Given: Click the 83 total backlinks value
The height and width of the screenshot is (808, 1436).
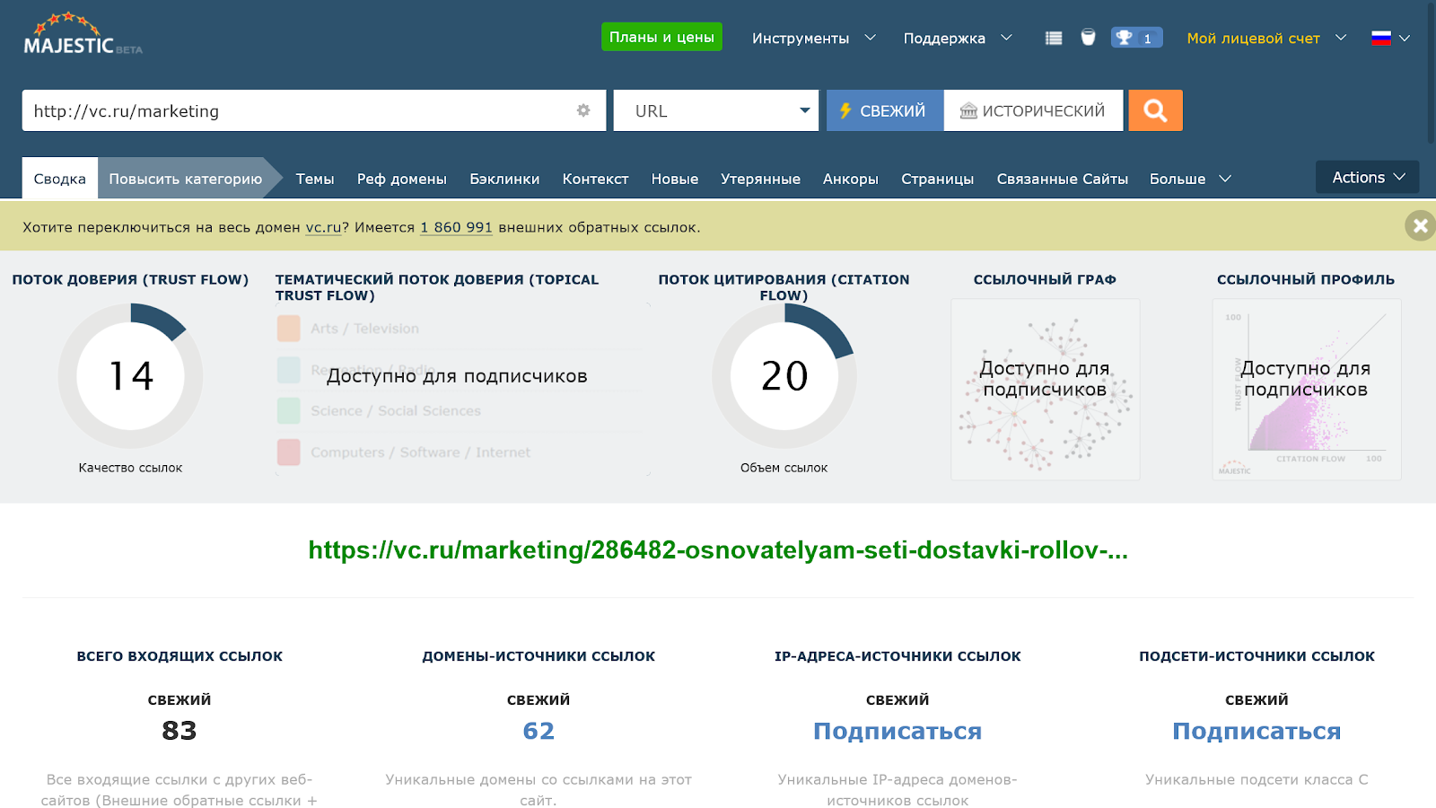Looking at the screenshot, I should click(x=179, y=731).
